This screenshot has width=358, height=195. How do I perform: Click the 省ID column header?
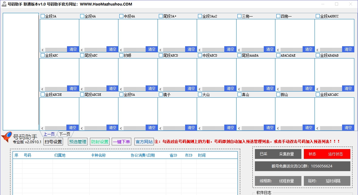pyautogui.click(x=173, y=155)
